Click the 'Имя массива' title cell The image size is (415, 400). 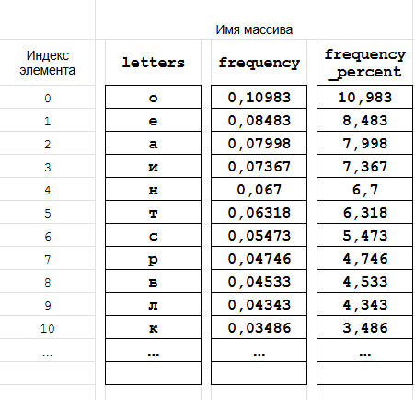[x=254, y=29]
